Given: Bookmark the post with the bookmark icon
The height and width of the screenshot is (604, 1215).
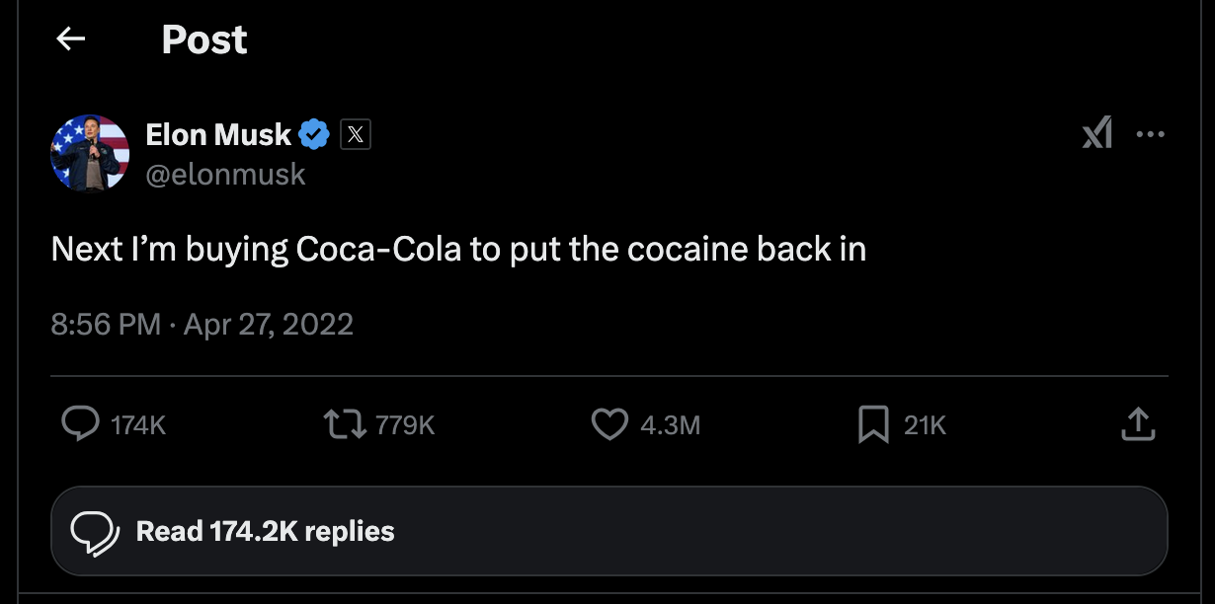Looking at the screenshot, I should click(x=873, y=424).
